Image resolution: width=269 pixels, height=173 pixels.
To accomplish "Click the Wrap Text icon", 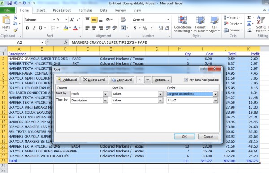I will [123, 20].
